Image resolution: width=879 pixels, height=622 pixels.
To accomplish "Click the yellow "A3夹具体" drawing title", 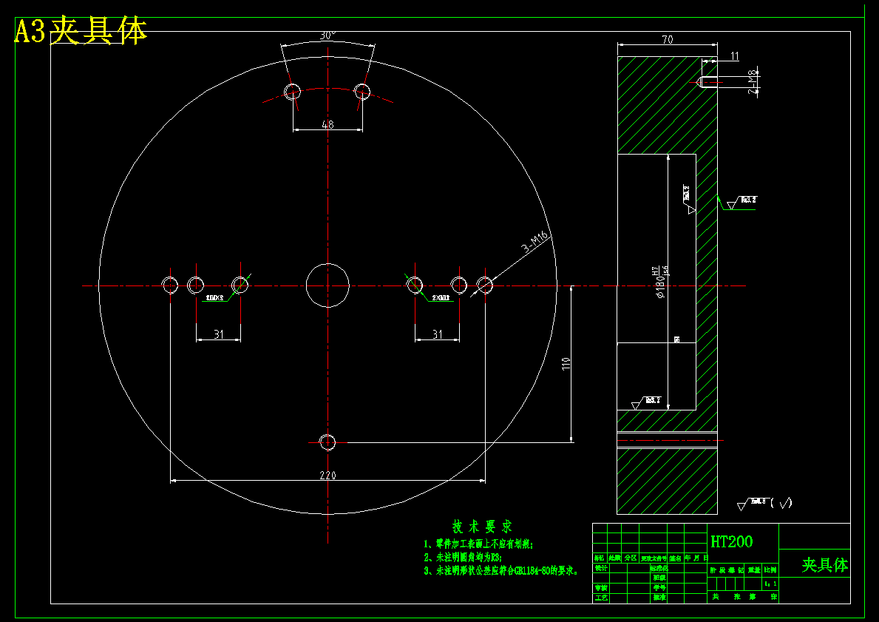I will click(x=81, y=31).
